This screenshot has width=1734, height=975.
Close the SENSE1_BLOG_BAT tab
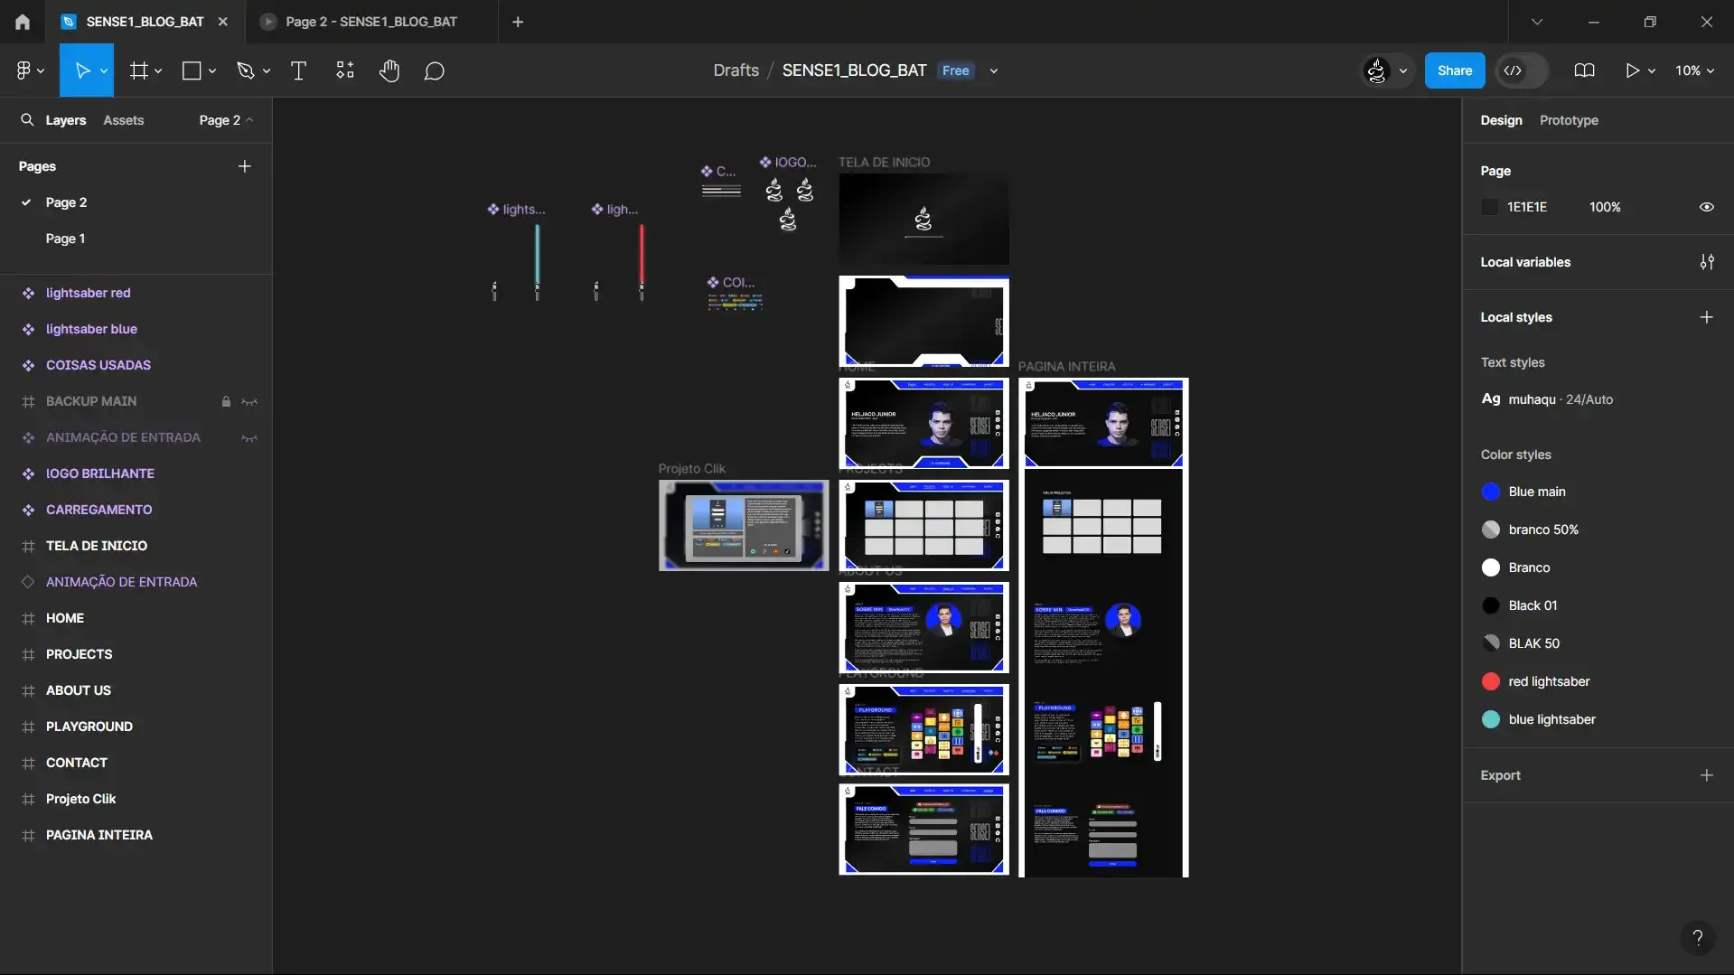pyautogui.click(x=222, y=22)
